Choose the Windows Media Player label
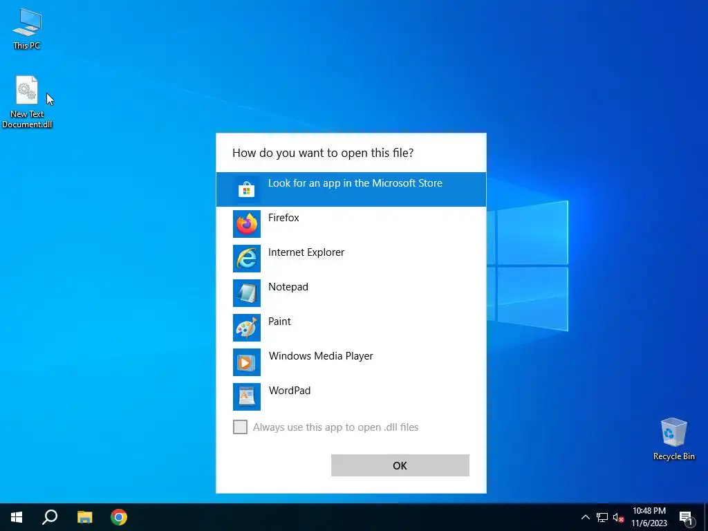This screenshot has width=708, height=531. [x=321, y=356]
